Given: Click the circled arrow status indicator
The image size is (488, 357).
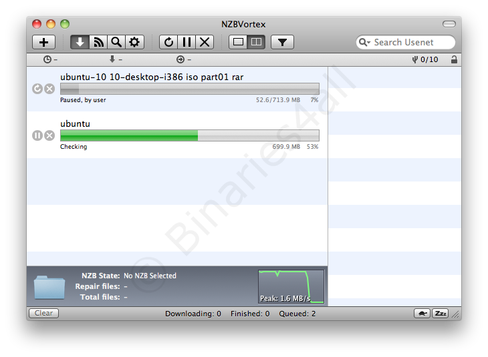Looking at the screenshot, I should coord(184,59).
